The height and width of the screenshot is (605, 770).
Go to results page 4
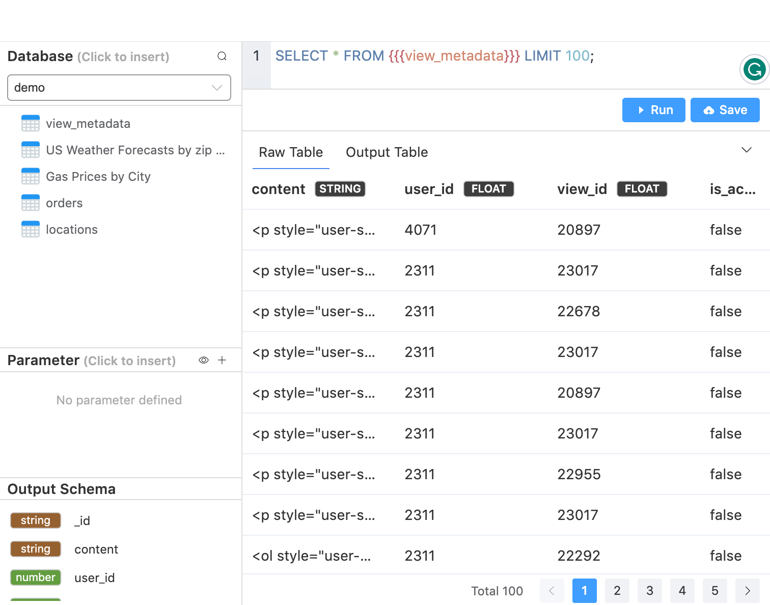click(682, 591)
